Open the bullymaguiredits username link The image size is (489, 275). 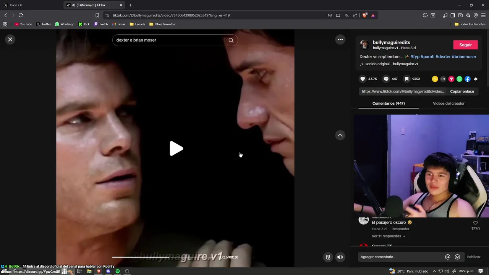coord(392,42)
